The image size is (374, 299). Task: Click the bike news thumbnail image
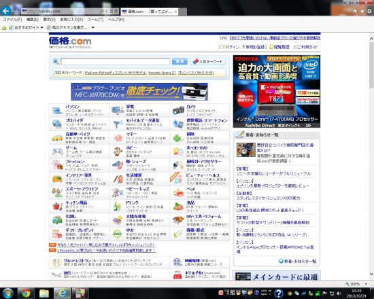tap(246, 149)
